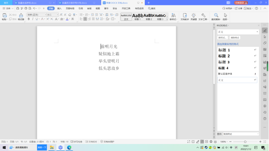The height and width of the screenshot is (151, 269).
Task: Click the document vertical scrollbar
Action: (x=214, y=57)
